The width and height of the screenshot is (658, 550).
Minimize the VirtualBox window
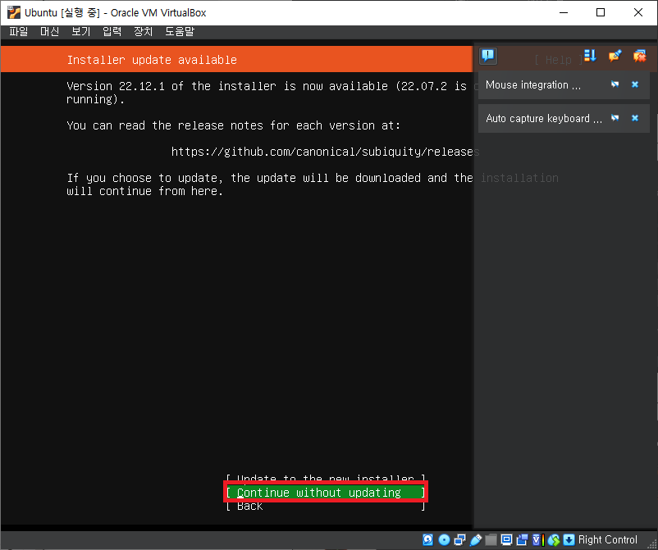coord(564,12)
